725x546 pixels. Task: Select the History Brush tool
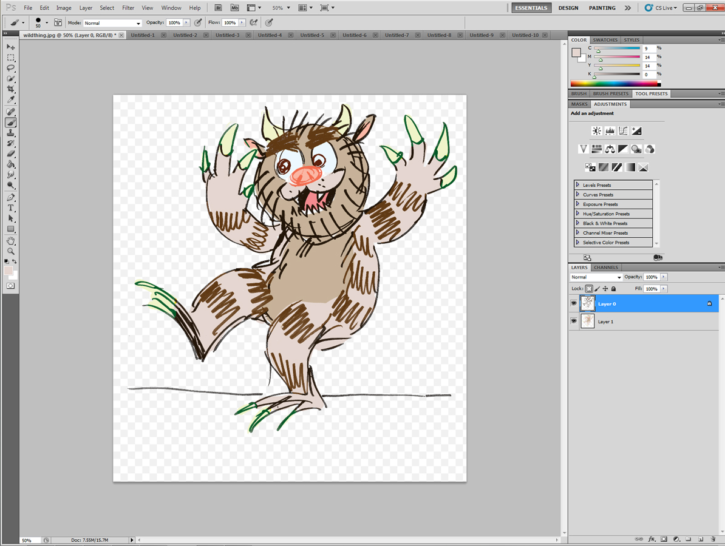point(11,143)
